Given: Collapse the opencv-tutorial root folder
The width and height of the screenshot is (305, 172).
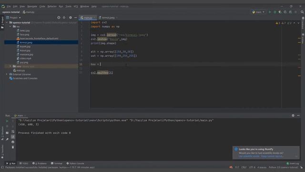Looking at the screenshot, I should tap(7, 22).
